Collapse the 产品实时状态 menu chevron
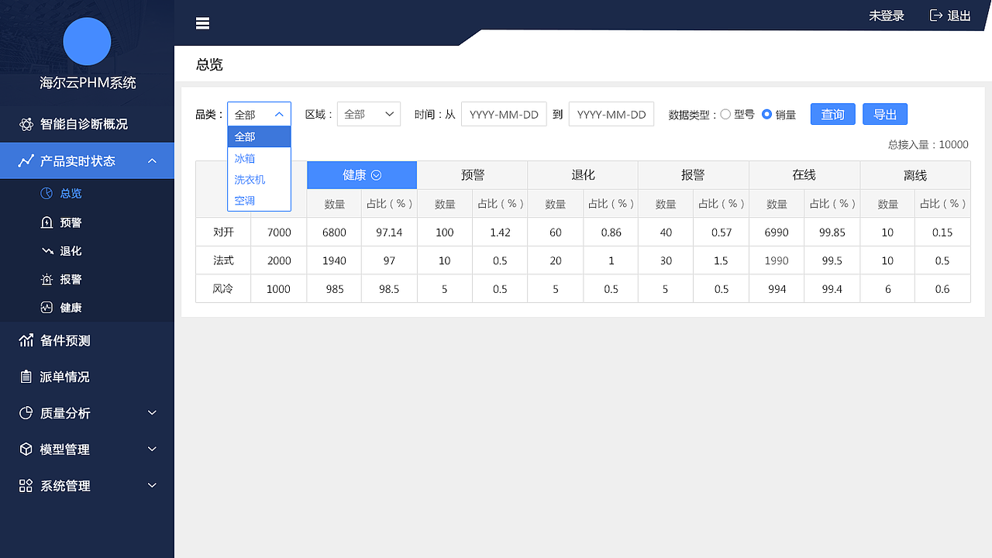The image size is (992, 558). 152,160
